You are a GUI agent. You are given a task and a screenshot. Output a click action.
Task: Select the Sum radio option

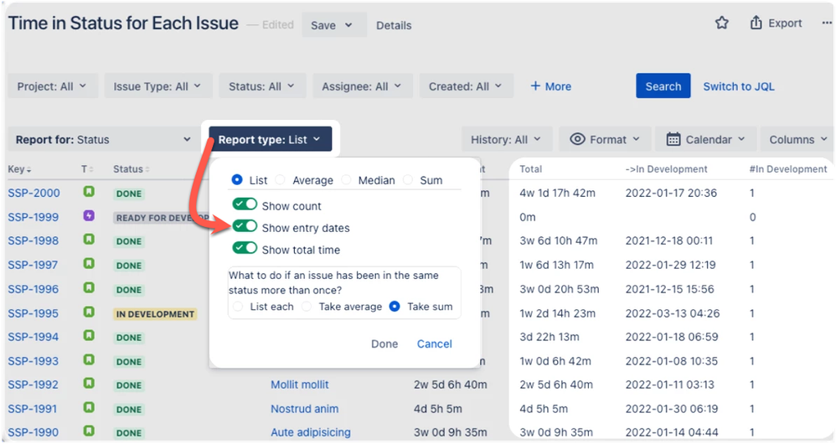(408, 179)
